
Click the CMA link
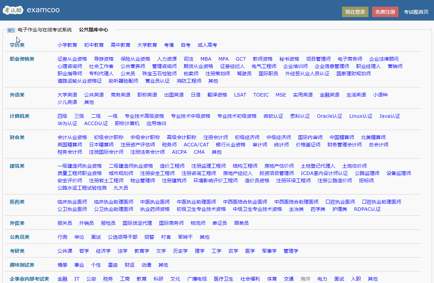(x=199, y=152)
